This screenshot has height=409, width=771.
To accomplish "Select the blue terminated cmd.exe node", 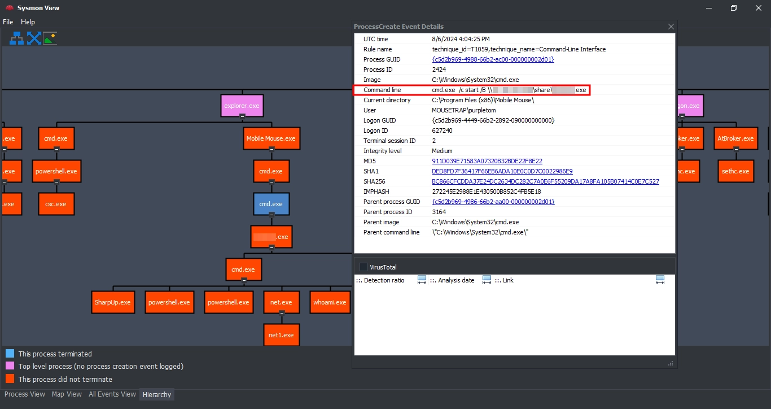I will [x=271, y=204].
